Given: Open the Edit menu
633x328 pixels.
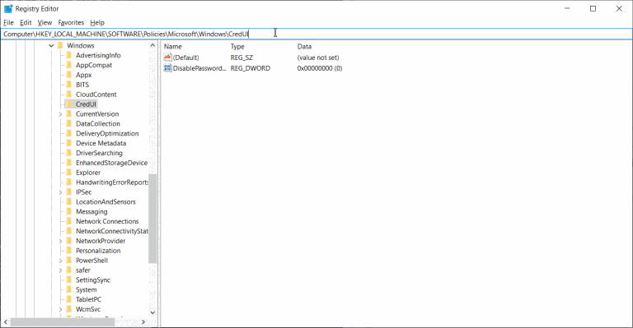Looking at the screenshot, I should pos(26,22).
